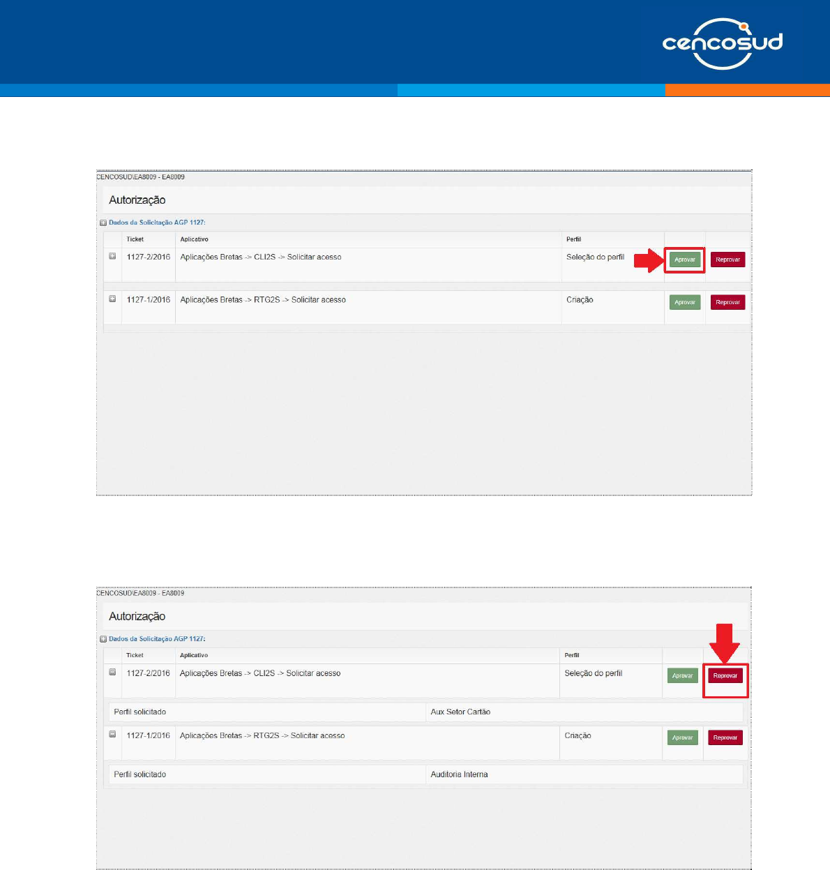Click 'Seleção do perfil' cell in upper panel
The width and height of the screenshot is (830, 870).
[596, 257]
